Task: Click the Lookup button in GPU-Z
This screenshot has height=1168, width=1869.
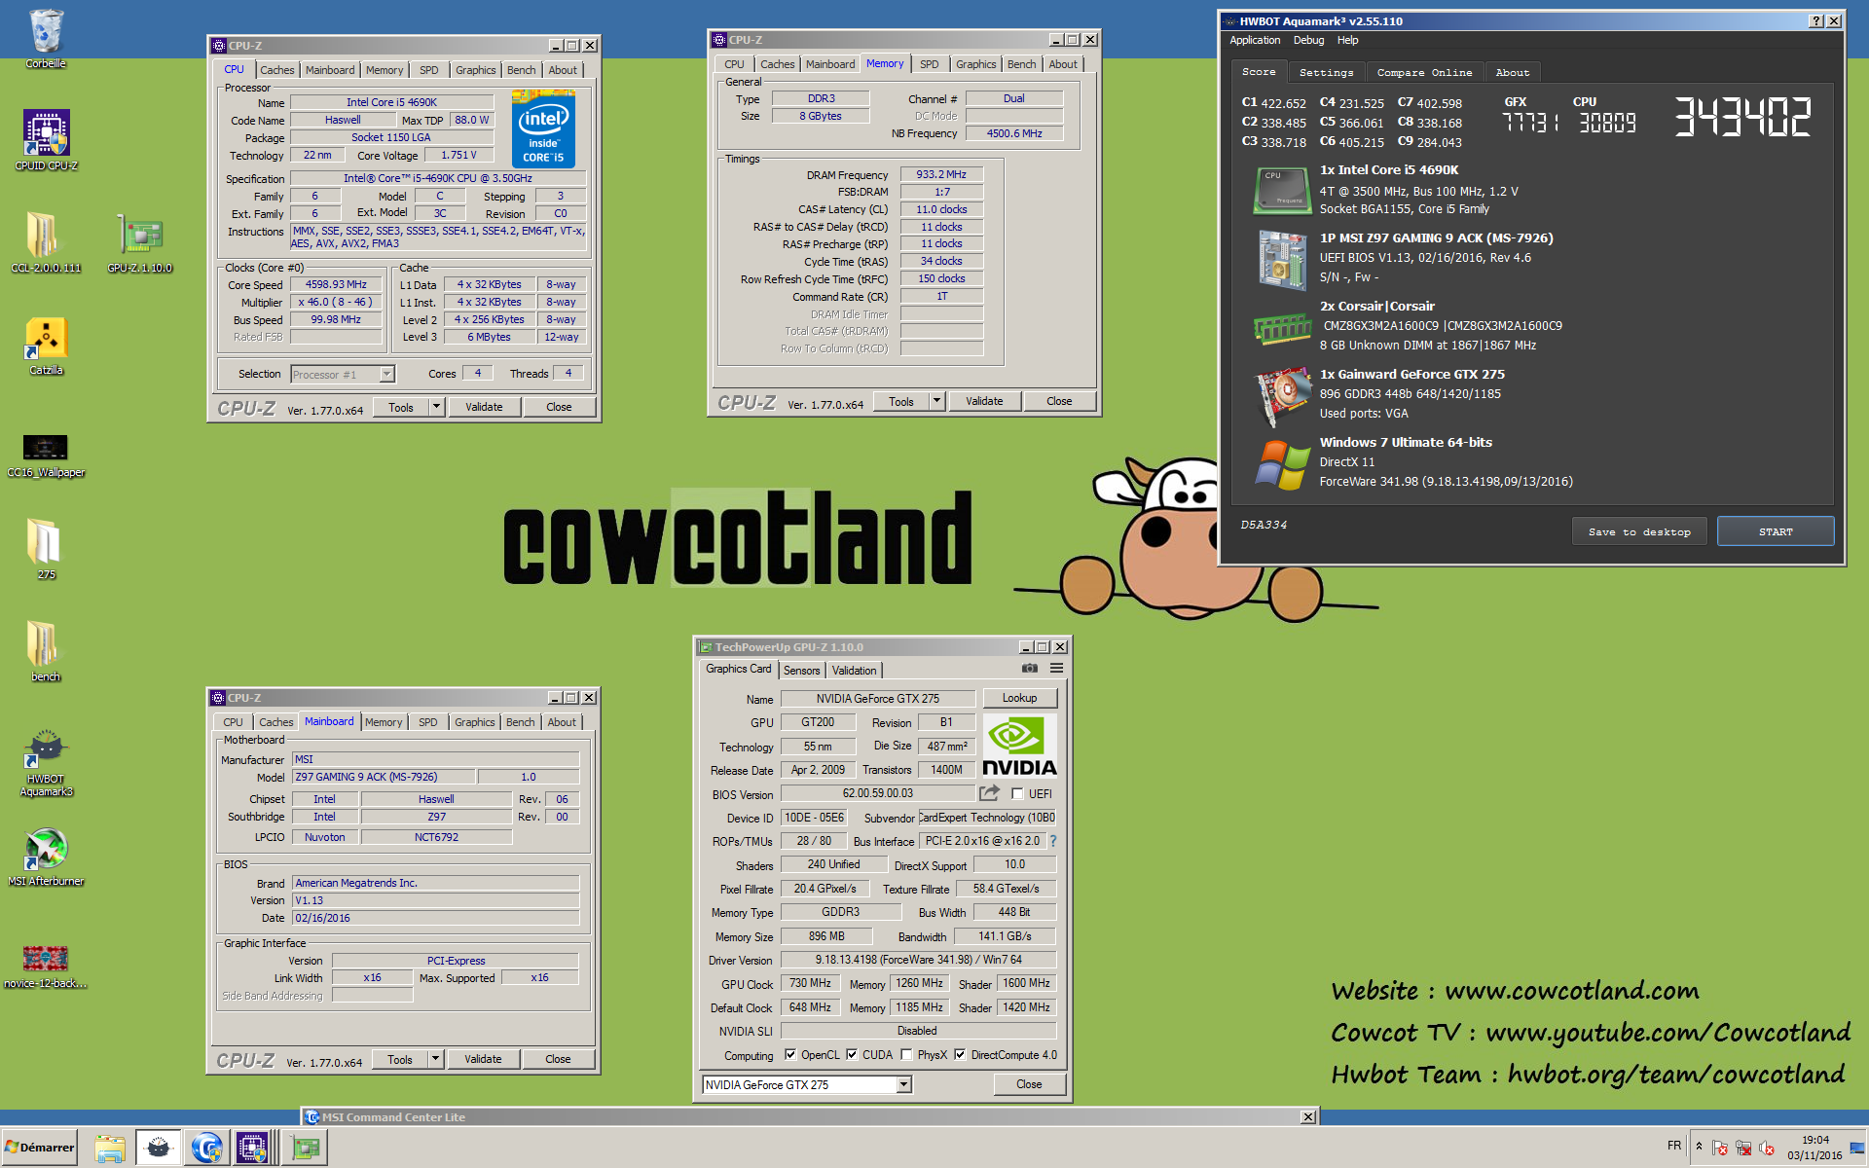Action: pyautogui.click(x=1019, y=698)
